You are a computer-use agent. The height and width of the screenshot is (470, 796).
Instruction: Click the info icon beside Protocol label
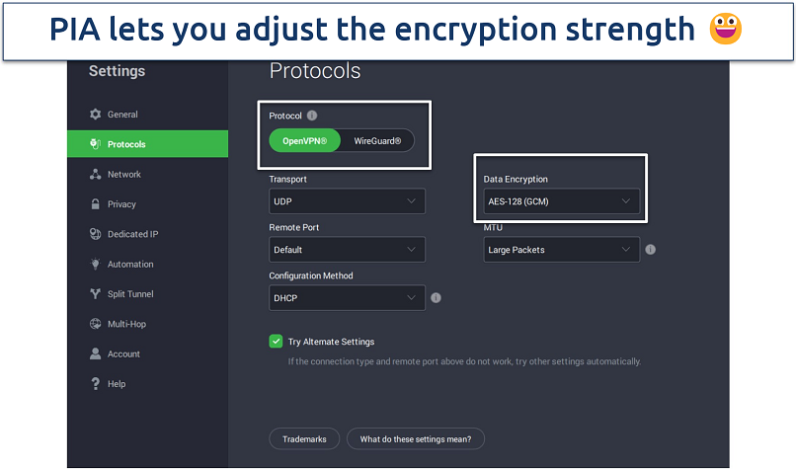[312, 116]
